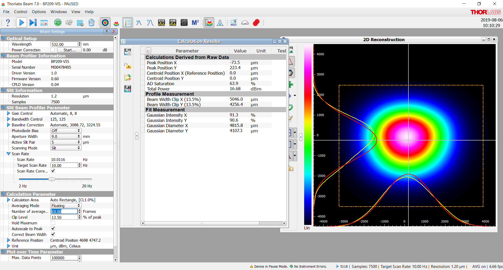Open the Y profile curve icon
503x270 pixels.
pyautogui.click(x=150, y=23)
